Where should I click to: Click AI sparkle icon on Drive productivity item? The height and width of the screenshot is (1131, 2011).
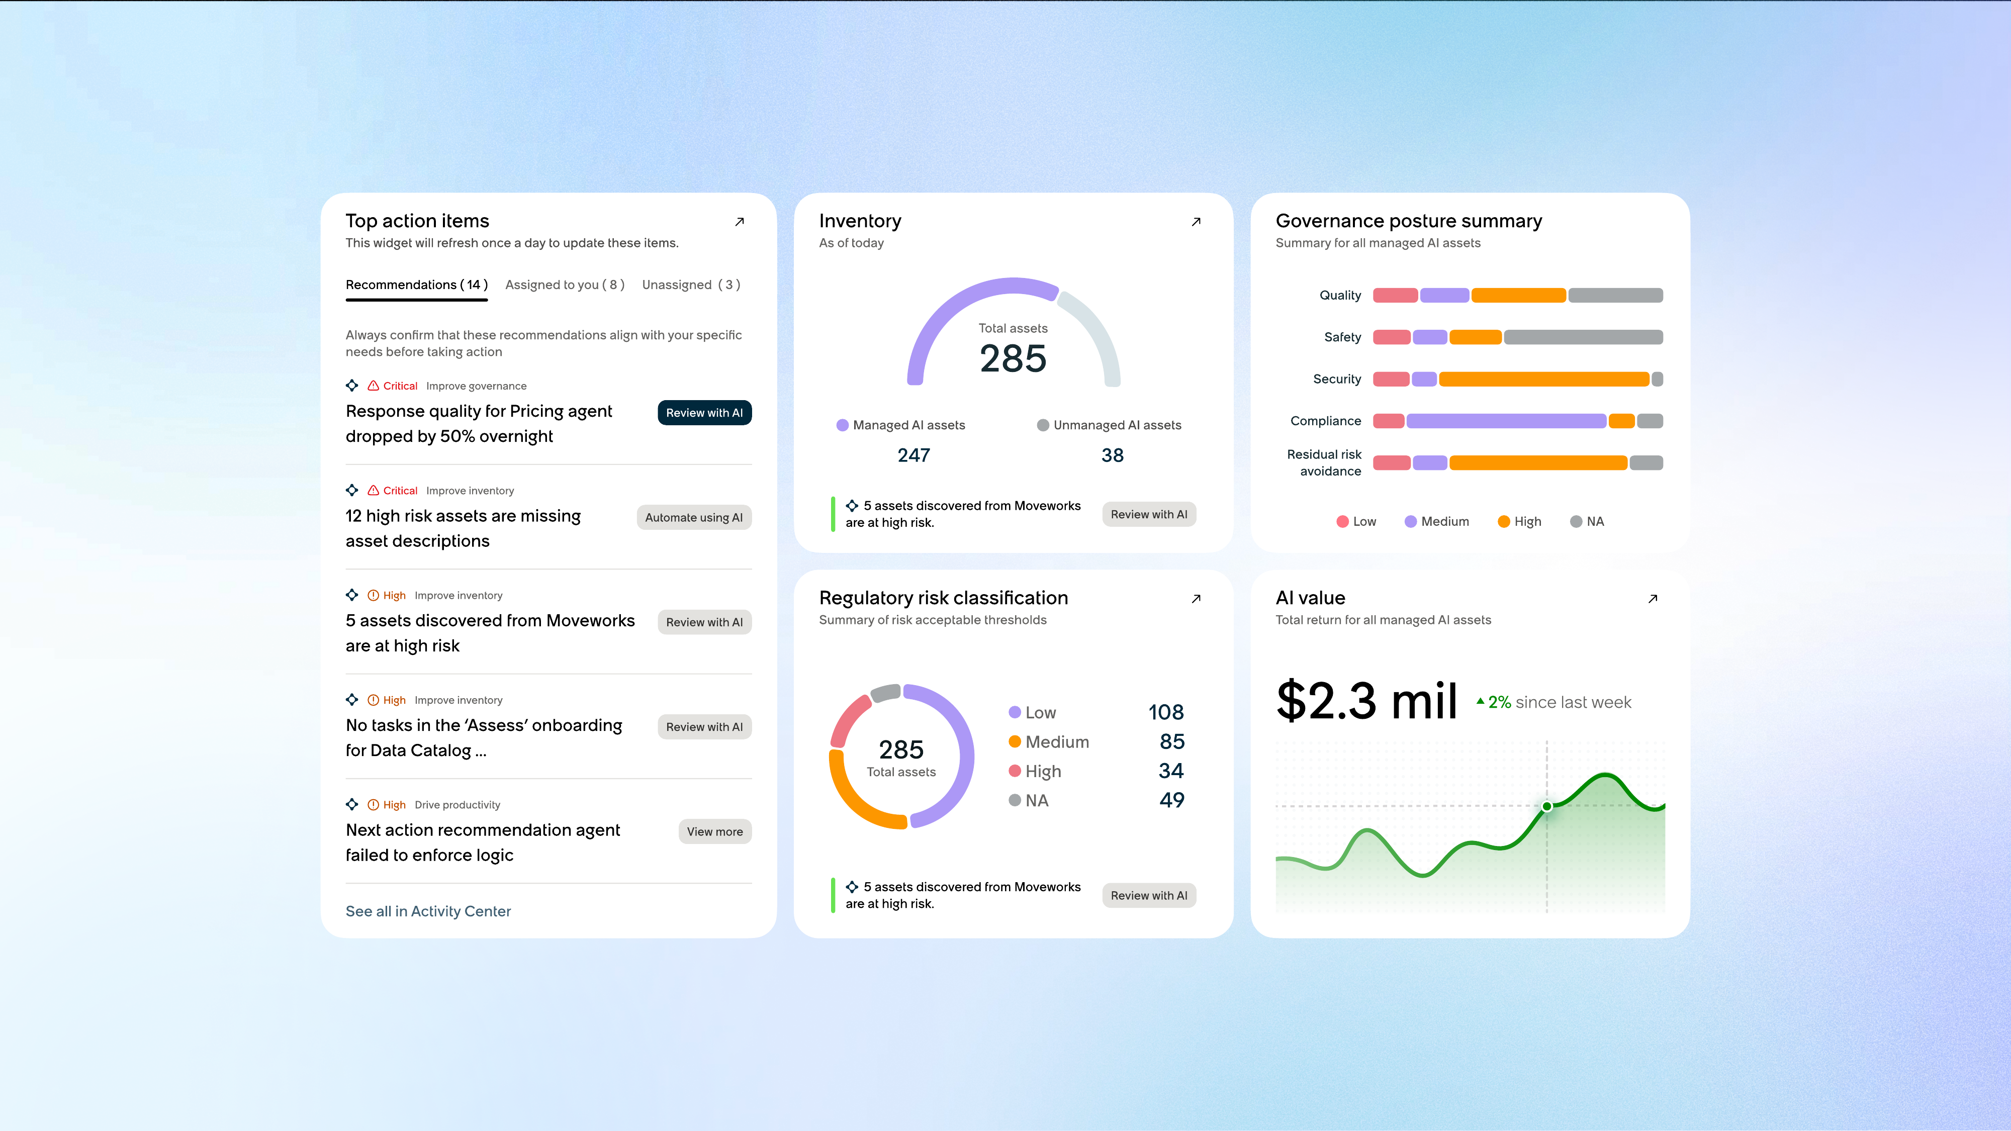tap(352, 804)
